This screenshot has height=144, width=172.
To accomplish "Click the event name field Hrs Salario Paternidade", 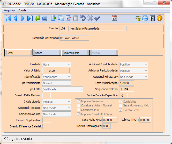I will 98,28.
